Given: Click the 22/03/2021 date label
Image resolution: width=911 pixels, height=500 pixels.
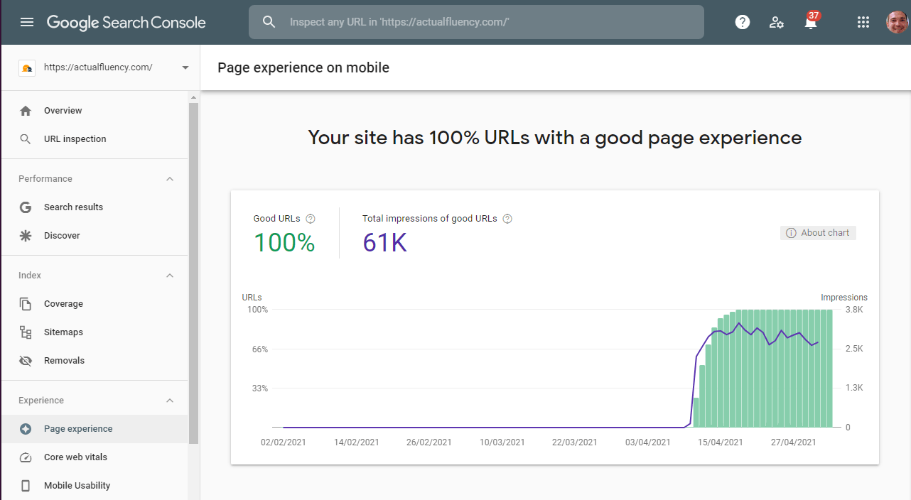Looking at the screenshot, I should pyautogui.click(x=575, y=442).
